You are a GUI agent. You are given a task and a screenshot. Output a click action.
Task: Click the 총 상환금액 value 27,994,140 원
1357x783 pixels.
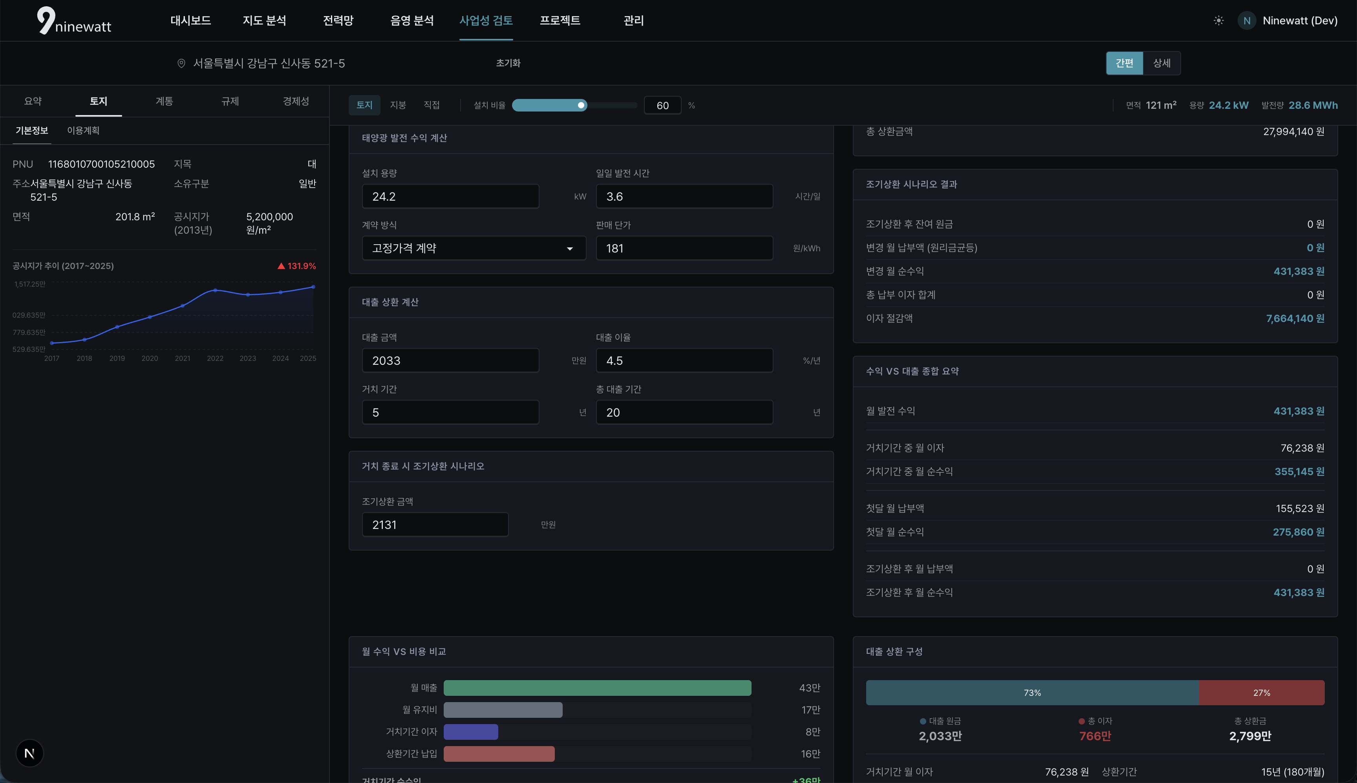pyautogui.click(x=1293, y=132)
